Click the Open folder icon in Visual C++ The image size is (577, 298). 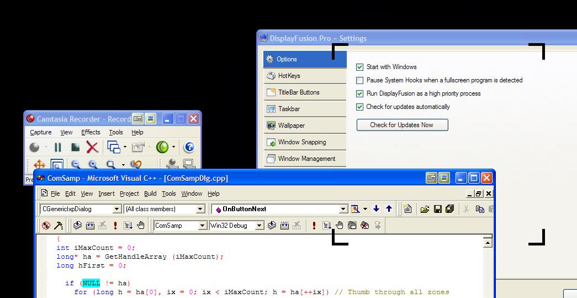425,209
